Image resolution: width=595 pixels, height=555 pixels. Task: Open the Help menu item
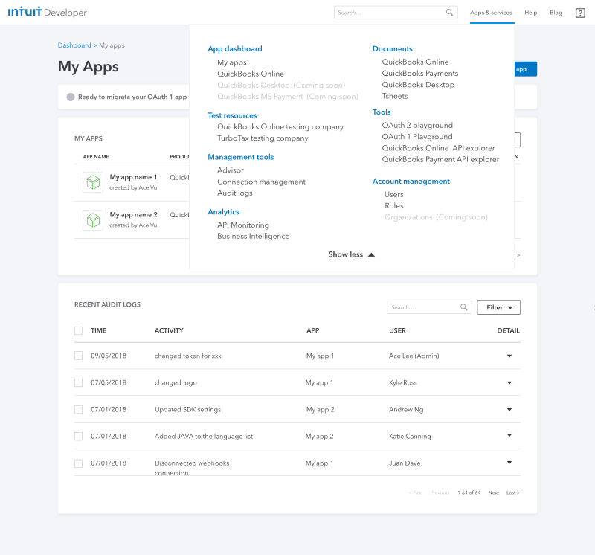click(530, 13)
